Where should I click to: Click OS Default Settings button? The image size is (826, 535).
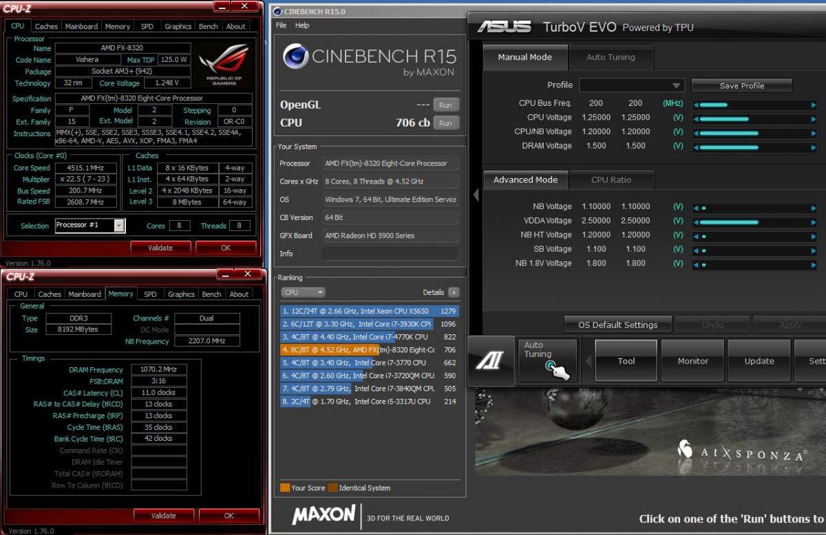point(617,325)
